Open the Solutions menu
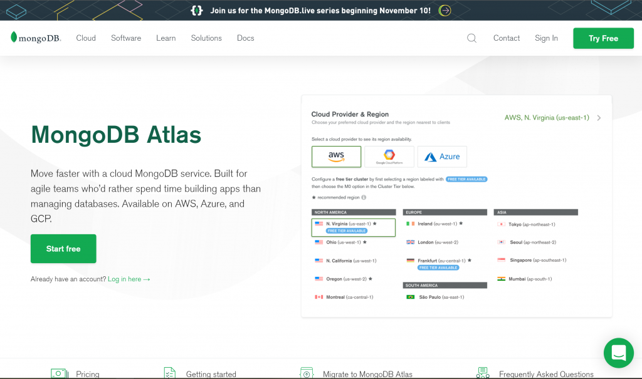 (206, 38)
